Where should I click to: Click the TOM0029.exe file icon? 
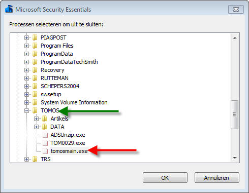[45, 143]
